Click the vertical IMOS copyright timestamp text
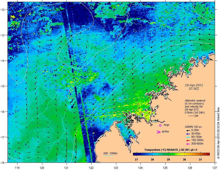Screen dimensions: 220x170 click(x=218, y=133)
